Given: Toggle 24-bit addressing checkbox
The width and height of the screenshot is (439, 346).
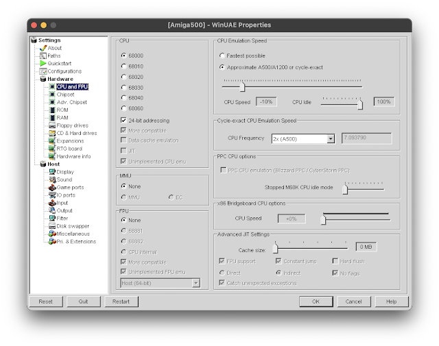Looking at the screenshot, I should click(x=123, y=121).
